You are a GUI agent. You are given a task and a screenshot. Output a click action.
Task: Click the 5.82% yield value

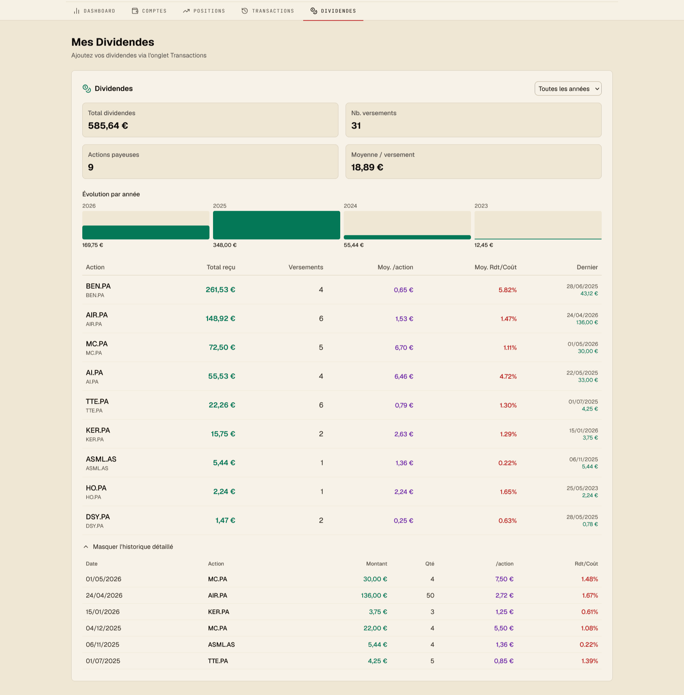point(507,290)
